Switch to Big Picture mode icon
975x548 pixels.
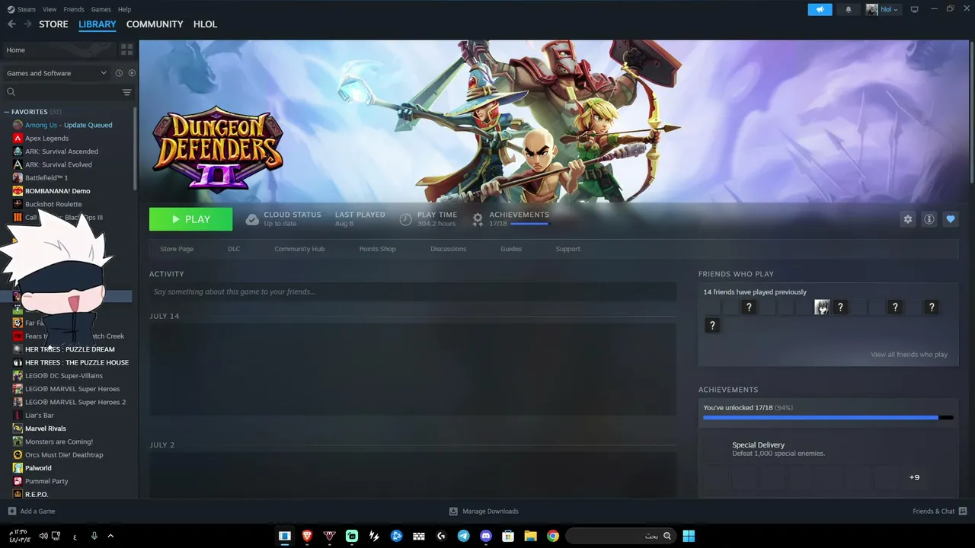point(915,9)
